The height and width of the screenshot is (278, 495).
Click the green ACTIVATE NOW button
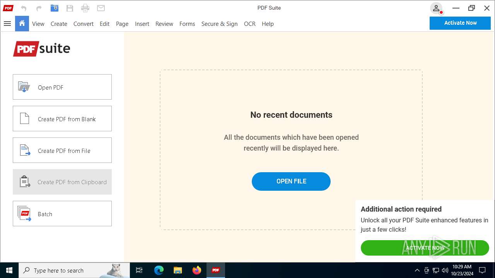pyautogui.click(x=425, y=248)
